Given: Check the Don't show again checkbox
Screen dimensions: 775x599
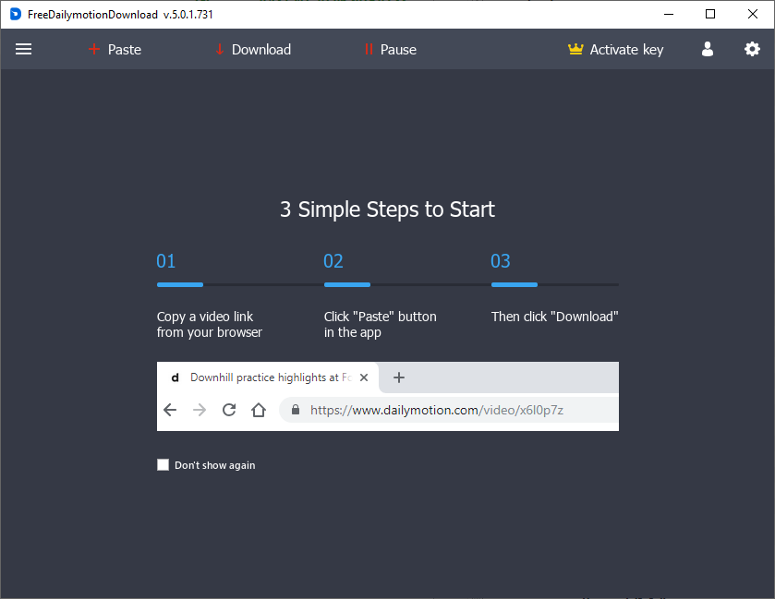Looking at the screenshot, I should point(163,464).
